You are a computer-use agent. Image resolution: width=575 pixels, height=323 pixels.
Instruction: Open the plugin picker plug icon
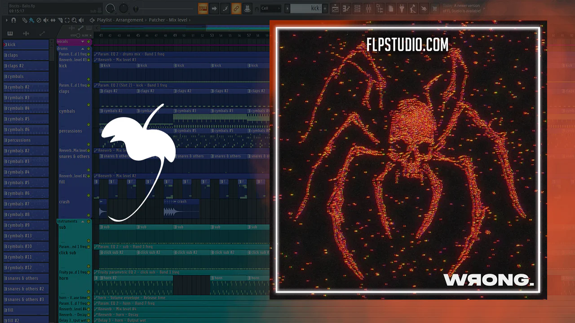tap(402, 9)
